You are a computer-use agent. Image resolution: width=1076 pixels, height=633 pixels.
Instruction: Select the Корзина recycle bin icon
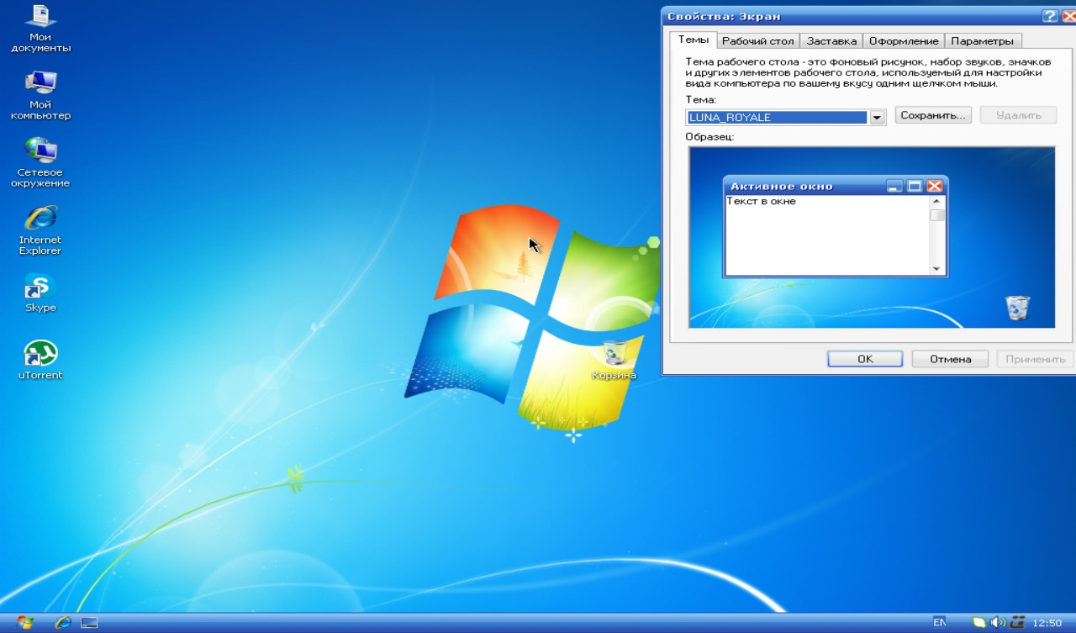[x=614, y=354]
